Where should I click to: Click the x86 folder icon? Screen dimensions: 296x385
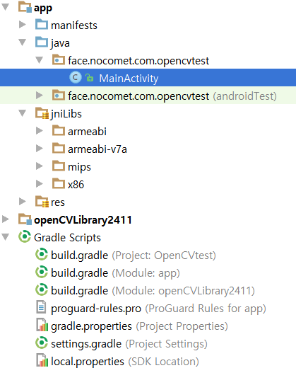tap(59, 183)
